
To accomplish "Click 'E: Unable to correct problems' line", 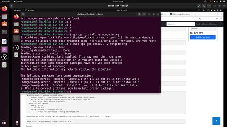I will click(67, 89).
